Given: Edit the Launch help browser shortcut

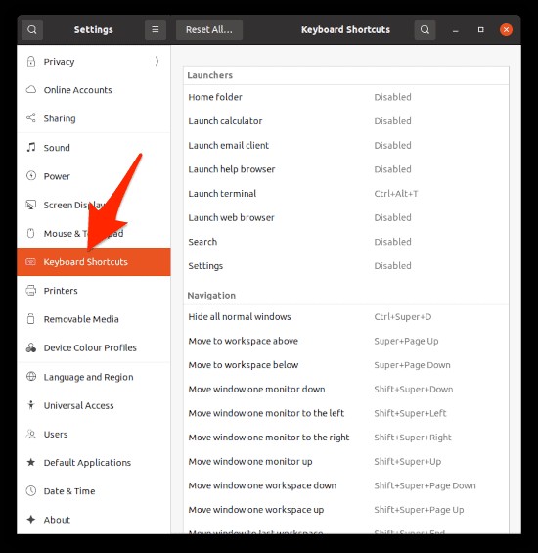Looking at the screenshot, I should pos(346,169).
